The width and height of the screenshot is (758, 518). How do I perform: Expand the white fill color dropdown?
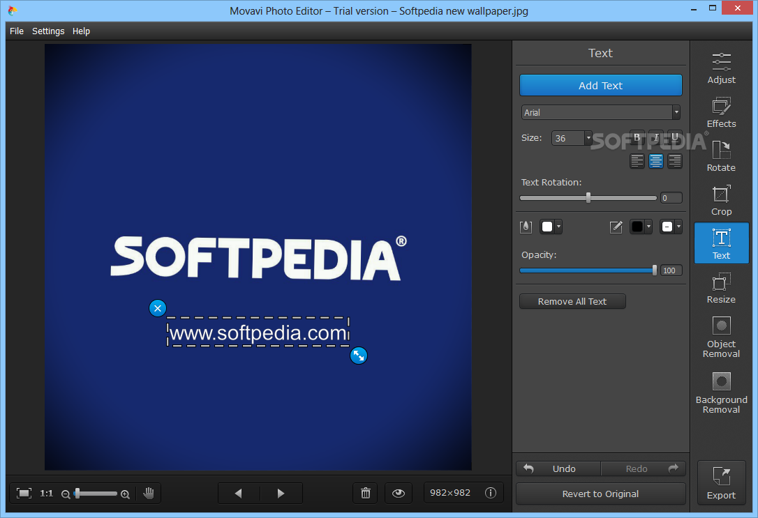(x=559, y=227)
